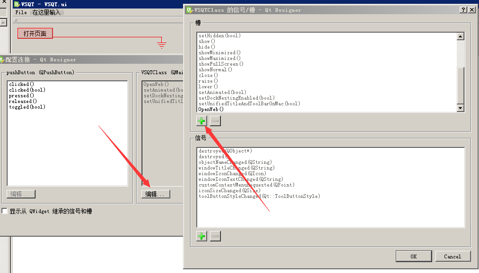Select the OpenWeb() slot in slot list
This screenshot has width=479, height=273.
(x=211, y=109)
